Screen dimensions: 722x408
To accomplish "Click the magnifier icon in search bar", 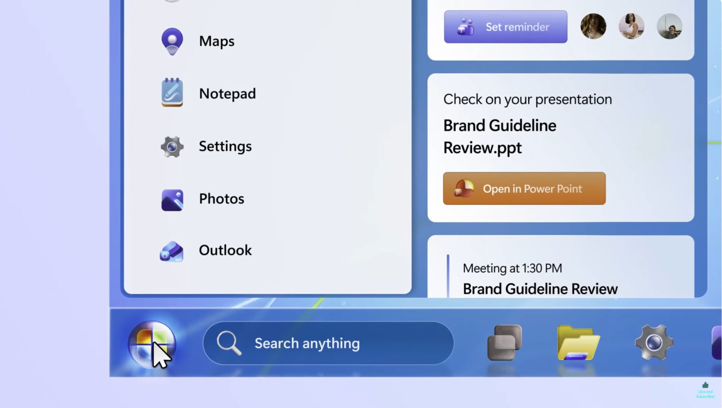I will click(228, 343).
